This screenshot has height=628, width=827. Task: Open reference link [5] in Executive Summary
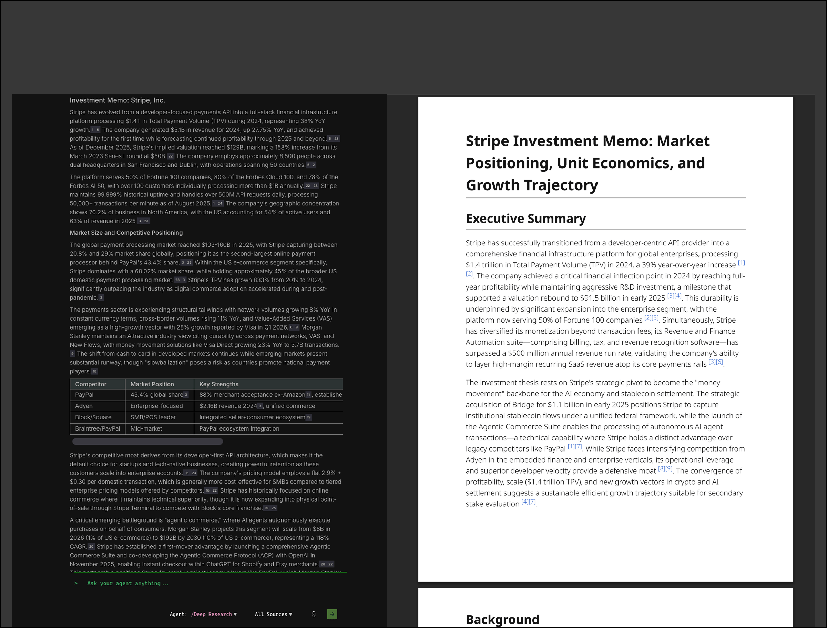pyautogui.click(x=655, y=318)
